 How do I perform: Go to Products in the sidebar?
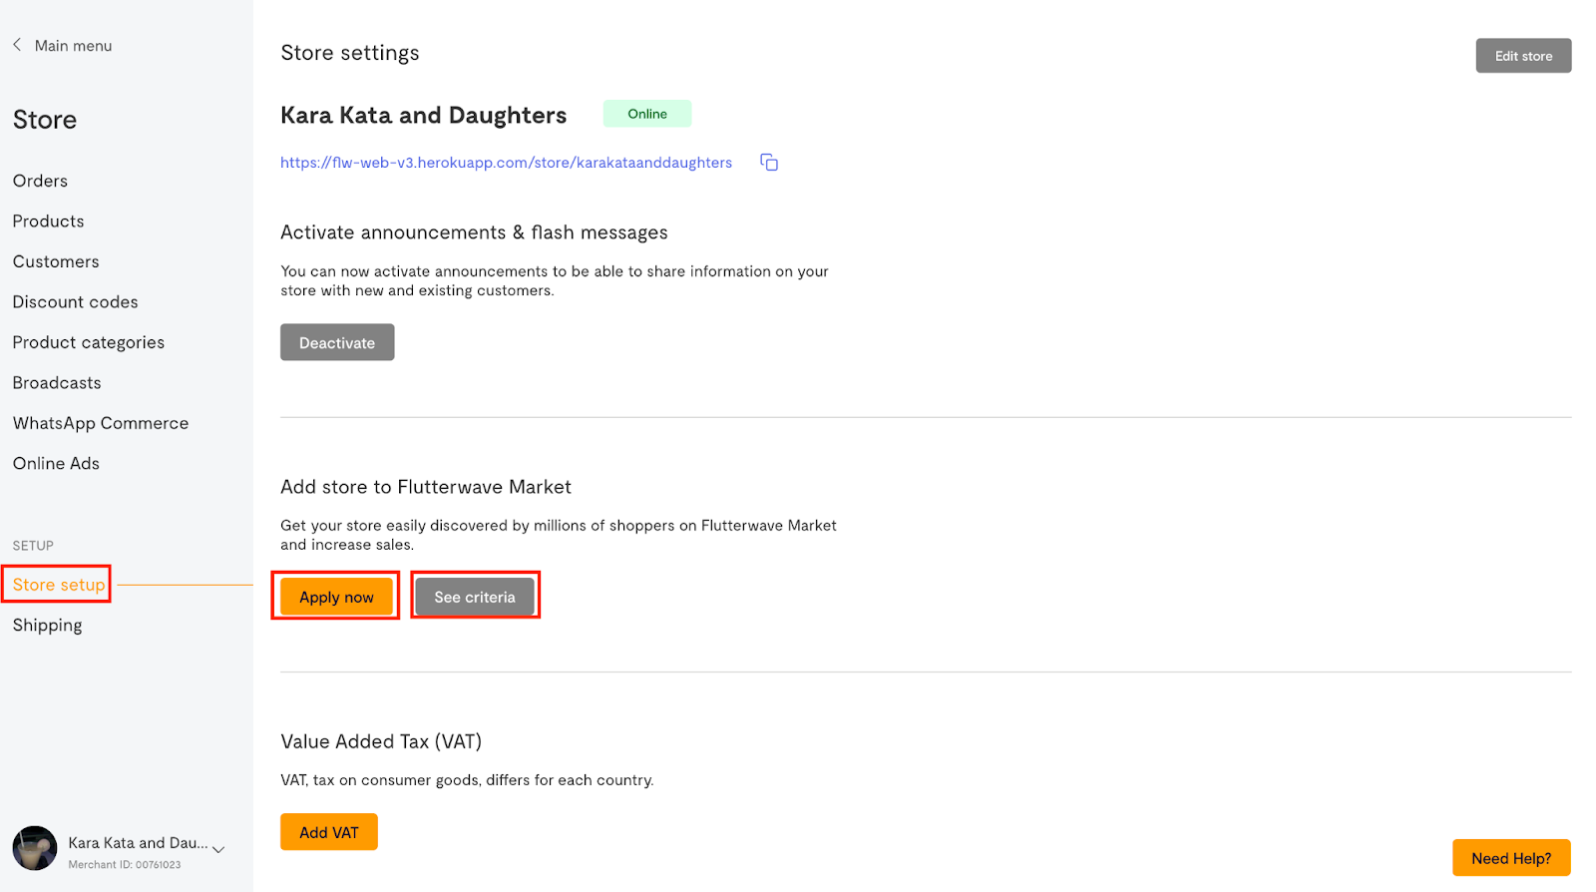(48, 222)
